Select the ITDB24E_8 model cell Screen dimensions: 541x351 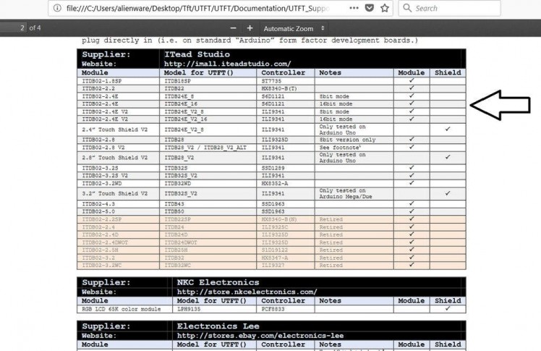coord(208,96)
